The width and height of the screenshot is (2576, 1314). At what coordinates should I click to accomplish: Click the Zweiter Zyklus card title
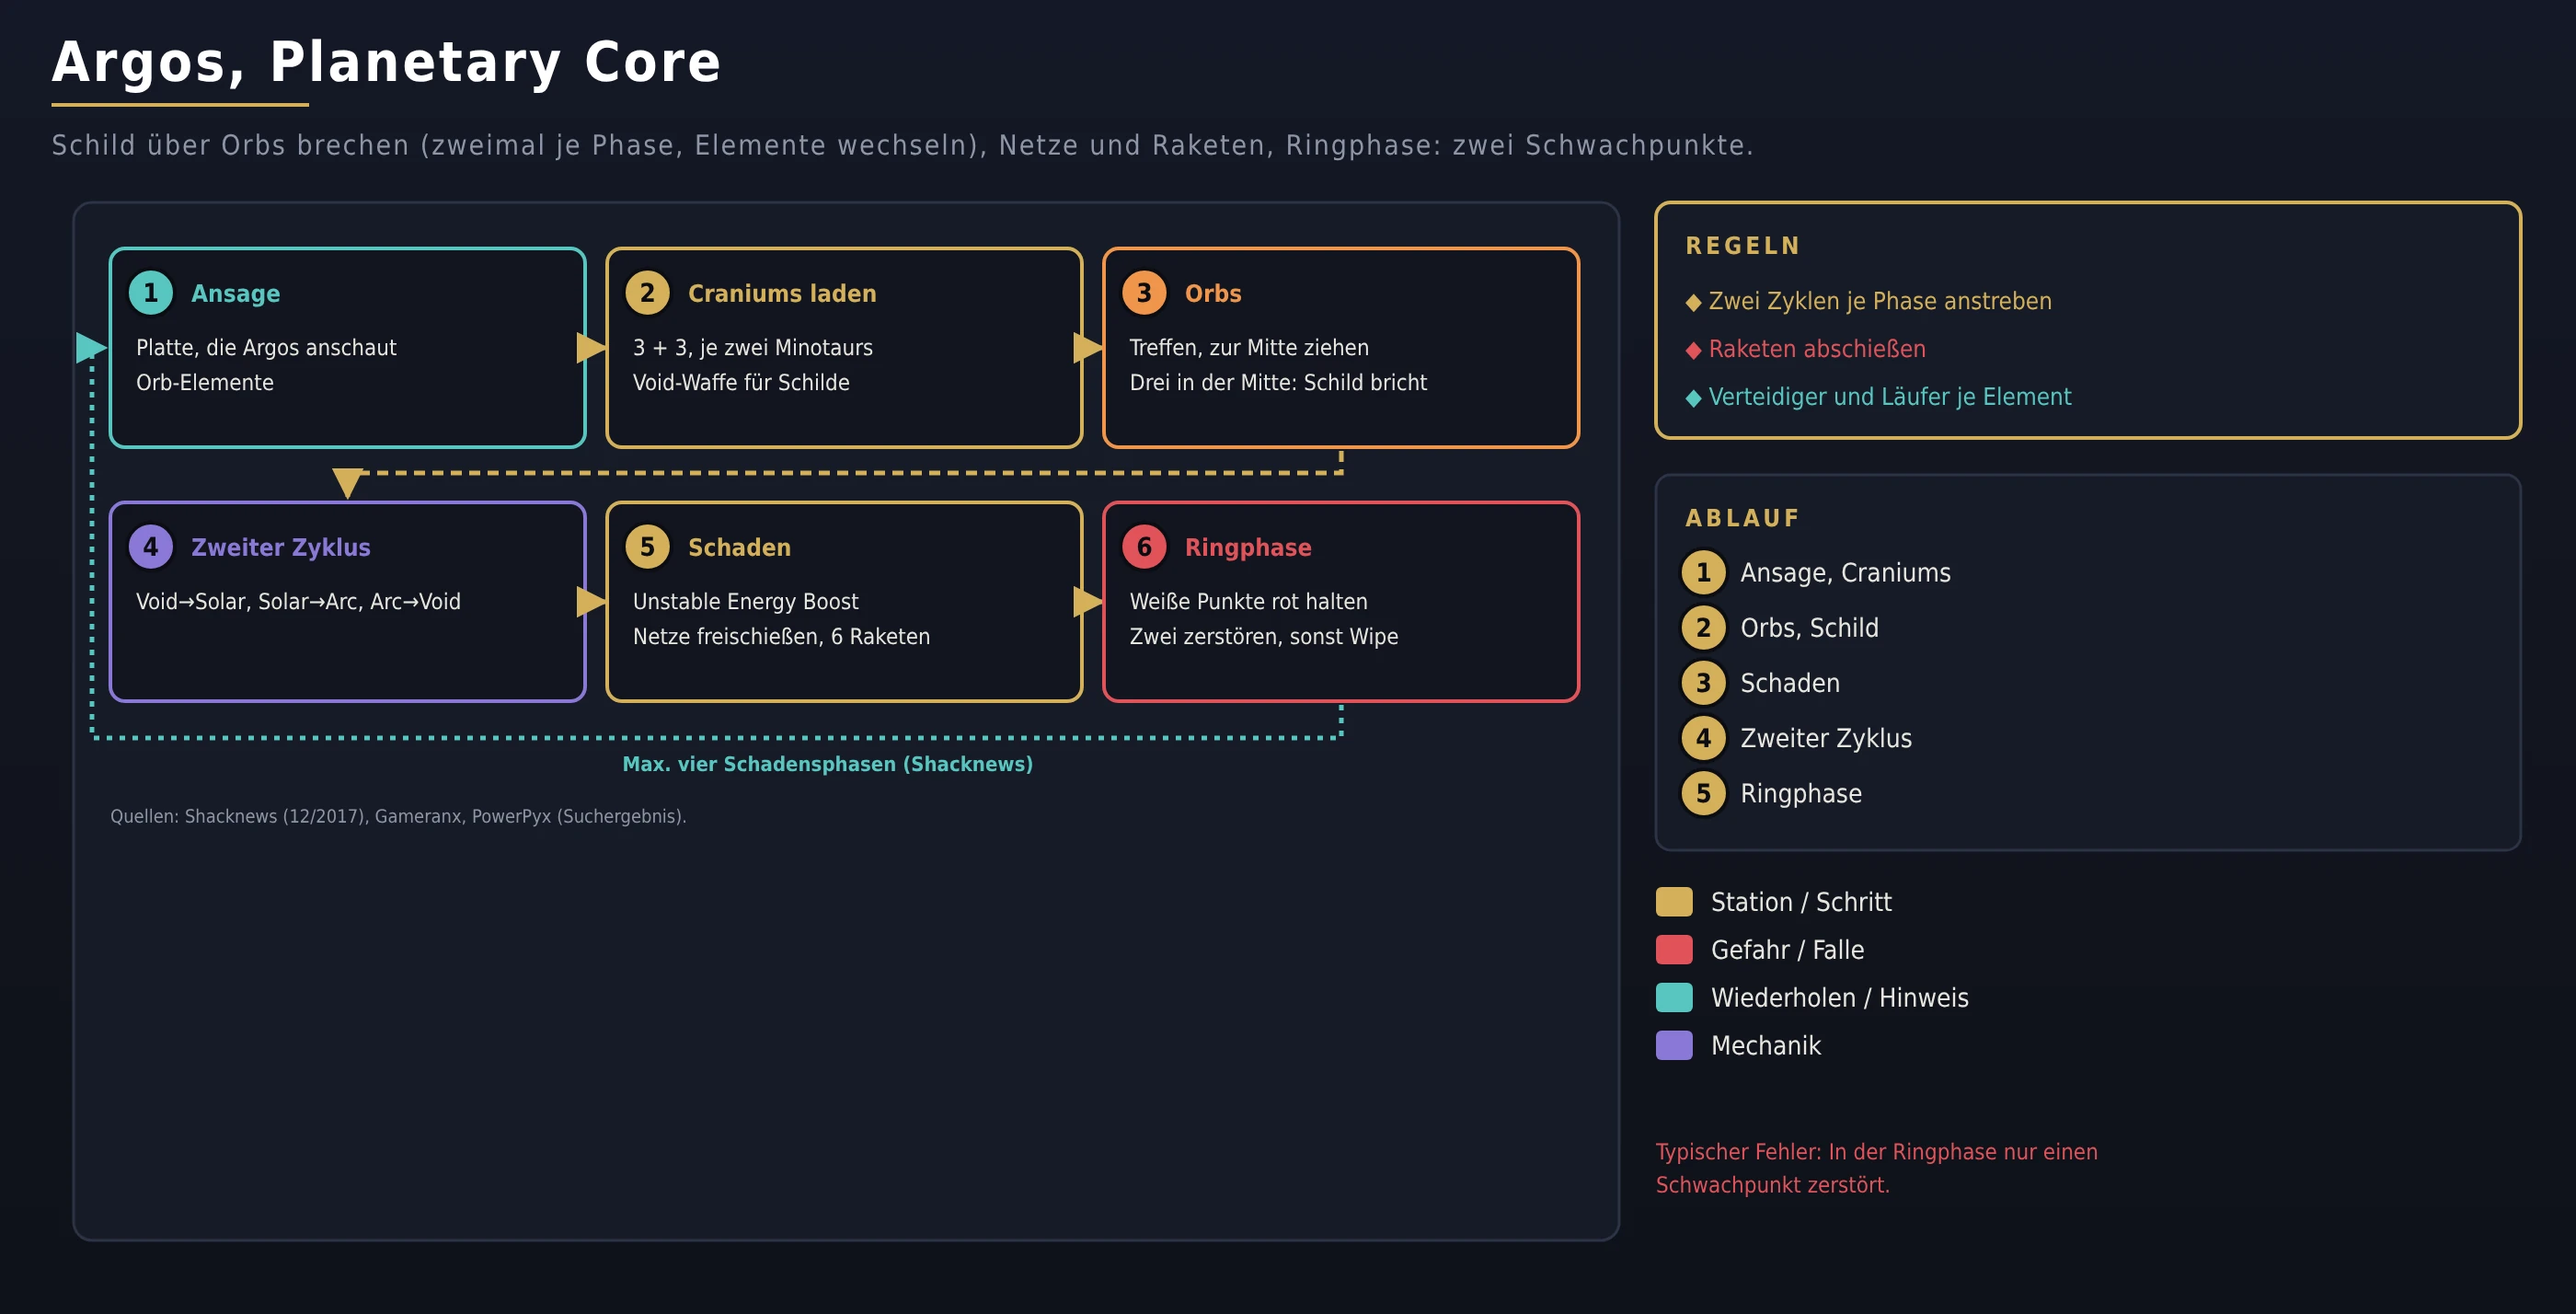[x=281, y=548]
